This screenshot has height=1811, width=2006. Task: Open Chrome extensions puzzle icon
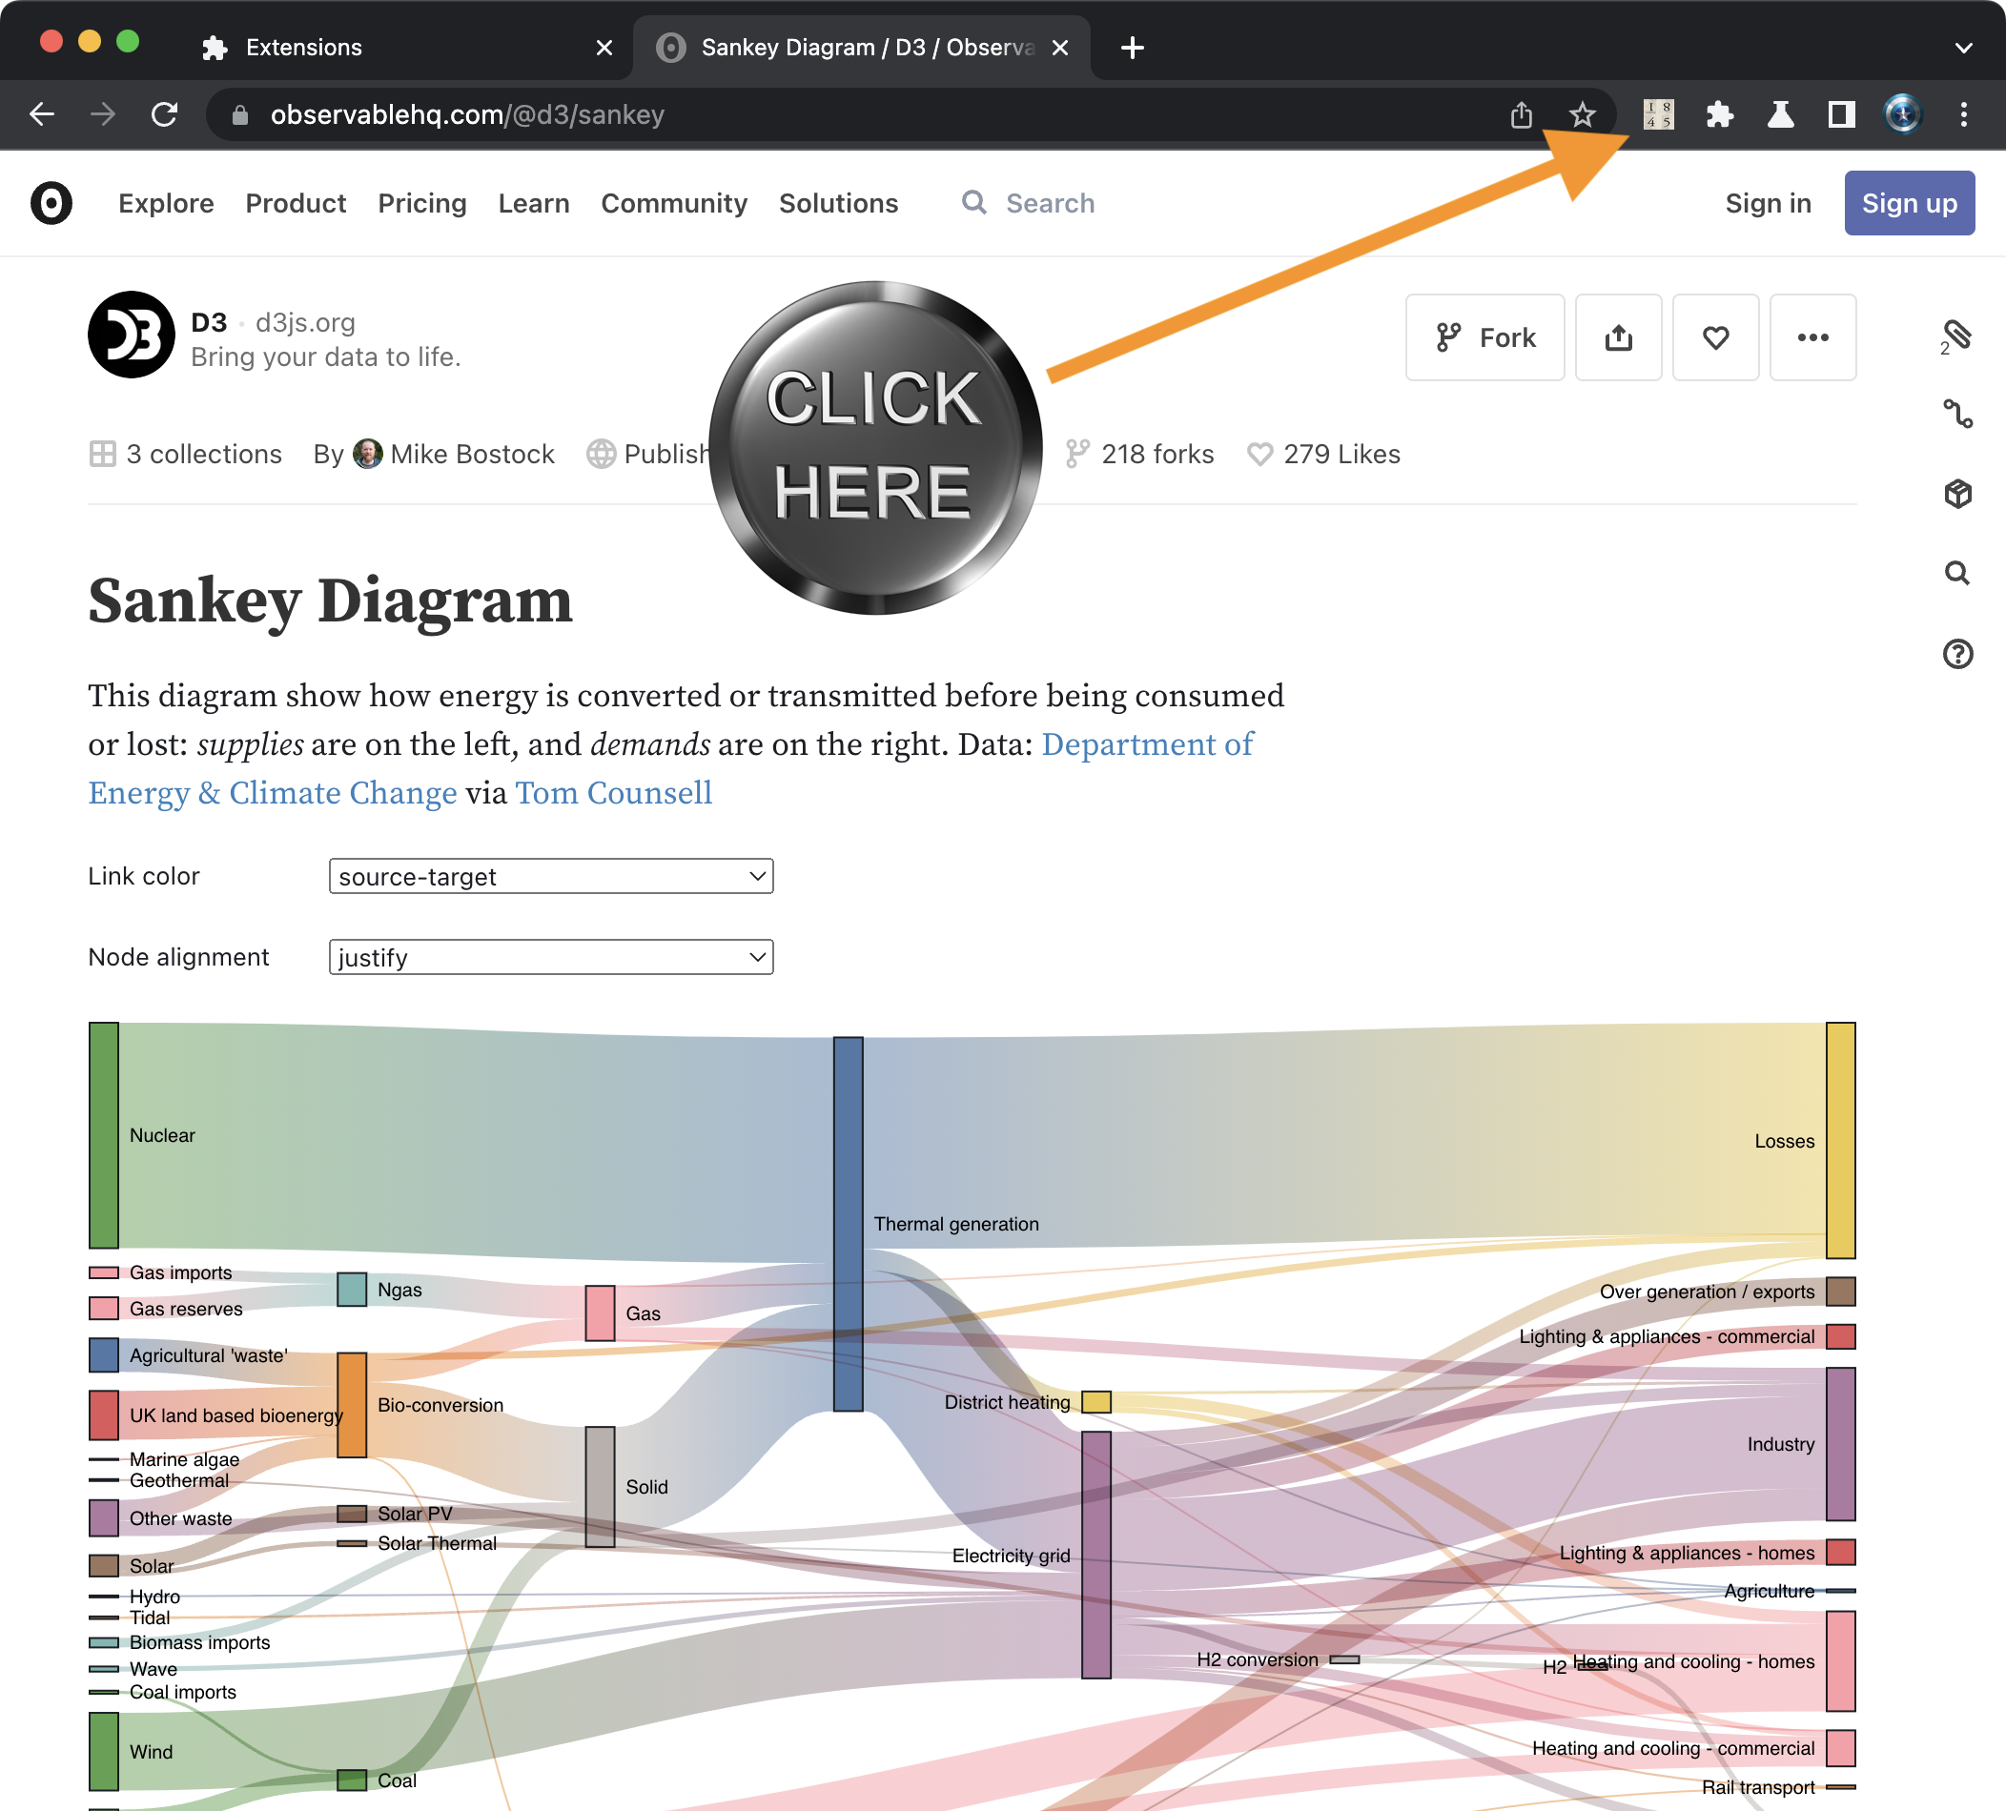[1719, 115]
